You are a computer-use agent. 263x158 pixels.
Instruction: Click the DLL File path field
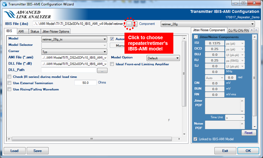(74, 64)
